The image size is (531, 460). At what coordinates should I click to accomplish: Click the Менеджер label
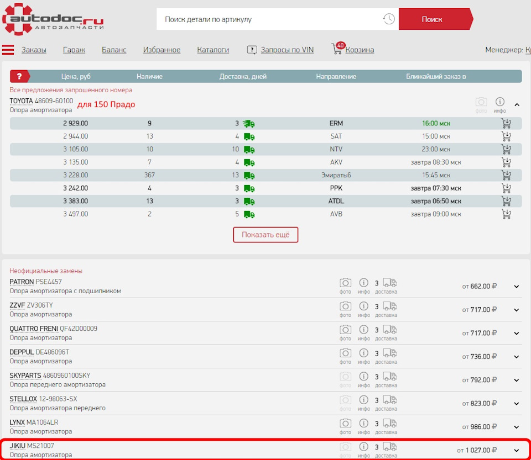click(504, 50)
